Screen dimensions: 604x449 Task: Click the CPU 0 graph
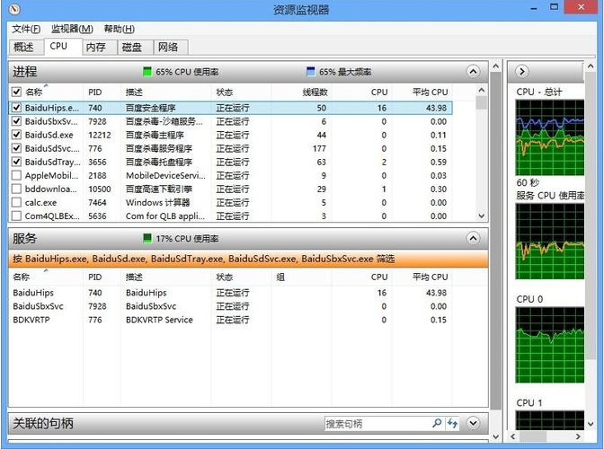[550, 345]
